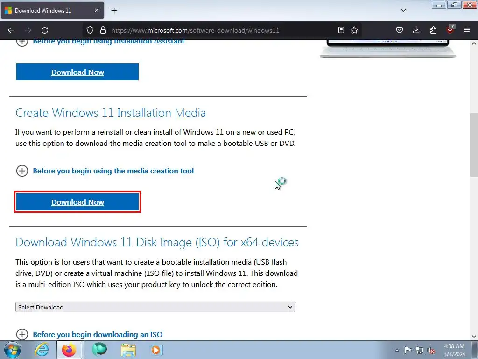Click the page vertical scrollbar thumb

474,145
